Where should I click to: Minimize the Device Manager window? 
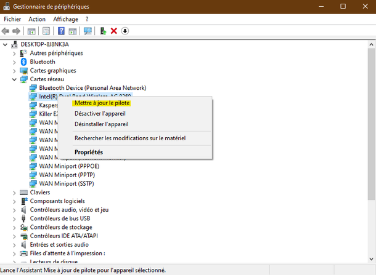click(x=321, y=6)
